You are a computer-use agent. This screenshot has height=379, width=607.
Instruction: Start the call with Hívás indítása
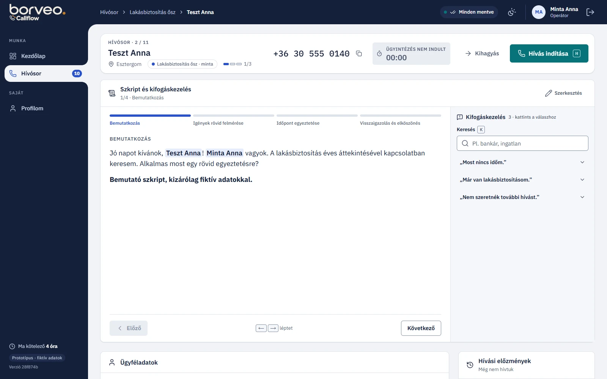[549, 53]
